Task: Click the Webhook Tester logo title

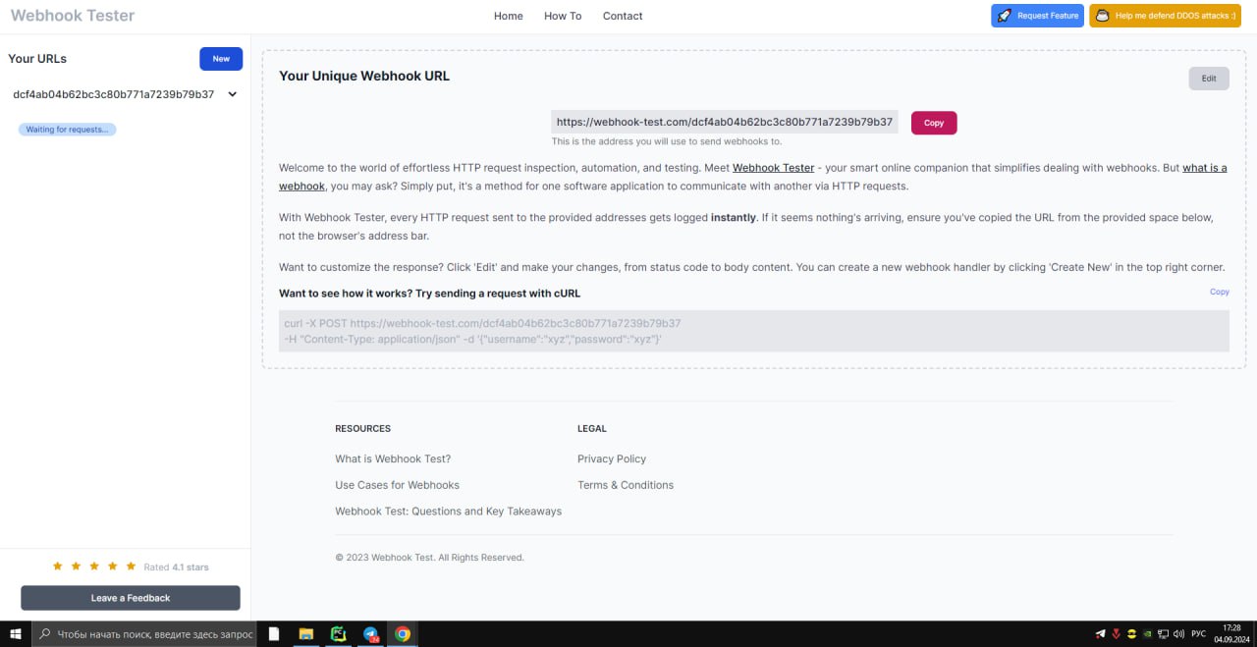Action: pos(73,16)
